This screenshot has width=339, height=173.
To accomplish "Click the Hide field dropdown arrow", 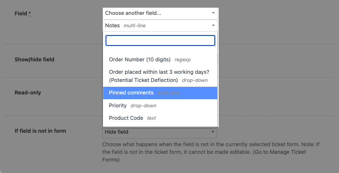I will 213,132.
